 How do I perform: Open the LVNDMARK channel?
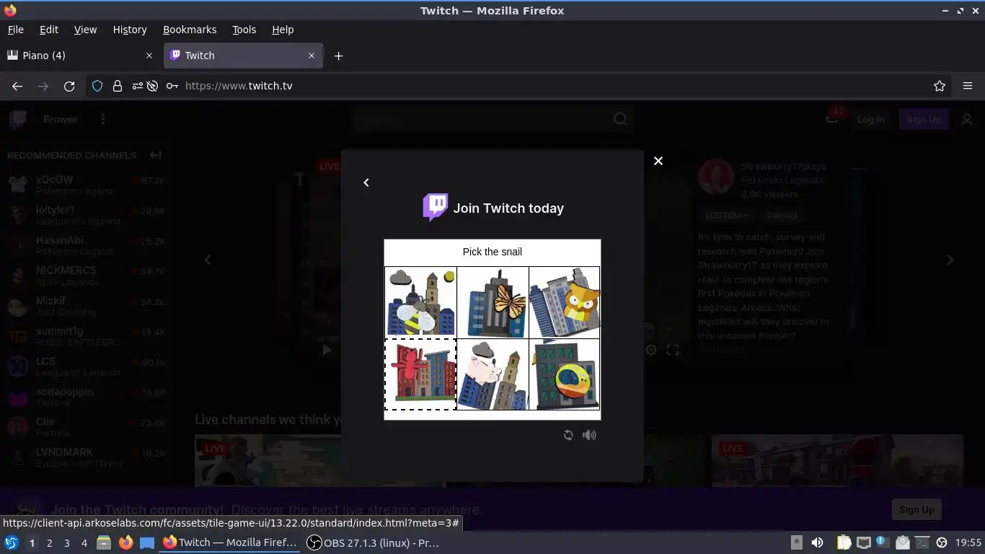point(87,457)
